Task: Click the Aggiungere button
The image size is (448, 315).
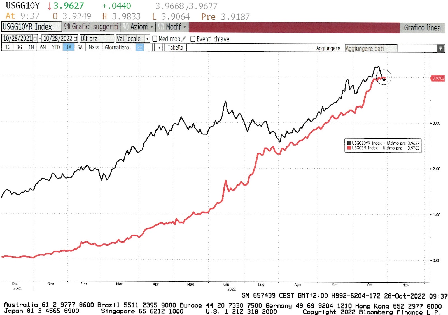Action: point(328,48)
